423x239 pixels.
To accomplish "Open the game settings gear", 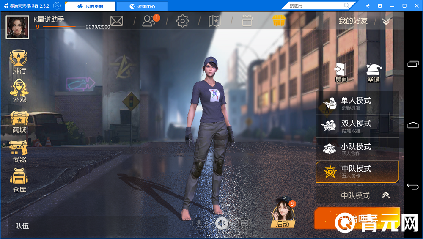I will click(182, 21).
